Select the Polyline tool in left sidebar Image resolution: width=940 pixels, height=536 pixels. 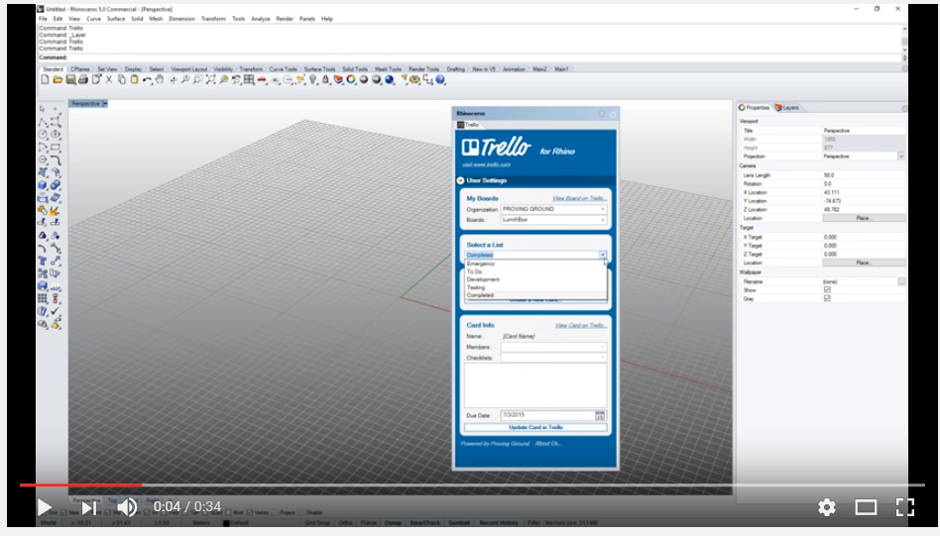point(43,122)
